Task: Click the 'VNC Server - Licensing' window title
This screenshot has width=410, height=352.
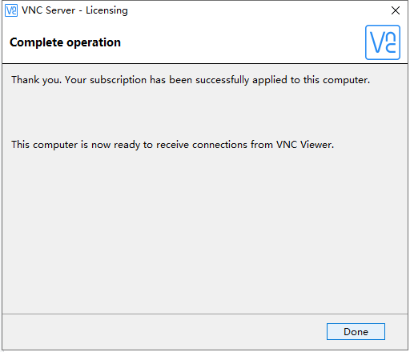Action: point(74,10)
